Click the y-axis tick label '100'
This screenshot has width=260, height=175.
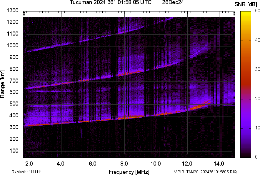[x=15, y=151]
